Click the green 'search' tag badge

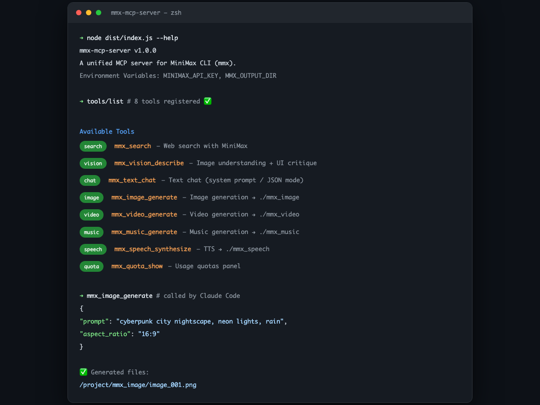click(93, 146)
